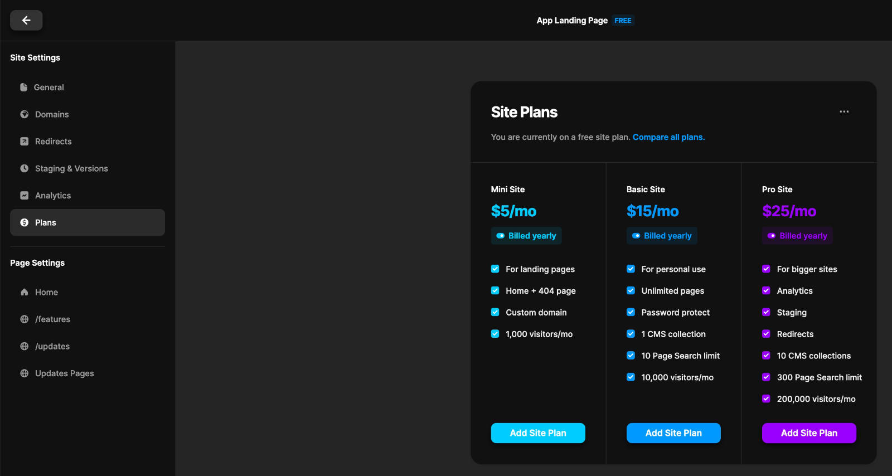
Task: Click the Updates Pages globe icon
Action: point(24,373)
